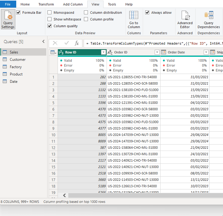
Task: Cancel formula edit with the X icon
Action: point(55,43)
